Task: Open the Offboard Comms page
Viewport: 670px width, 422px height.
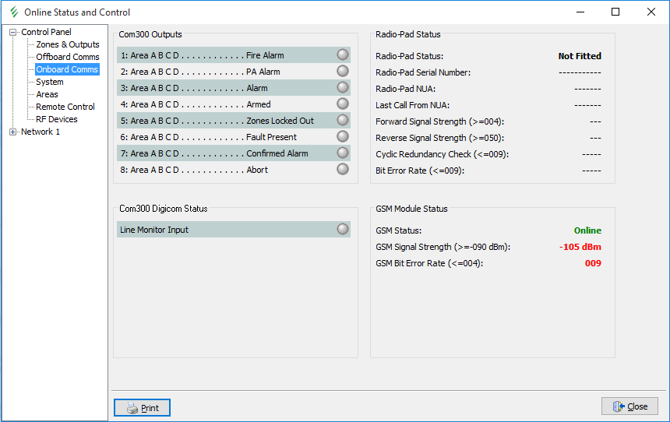Action: tap(68, 57)
